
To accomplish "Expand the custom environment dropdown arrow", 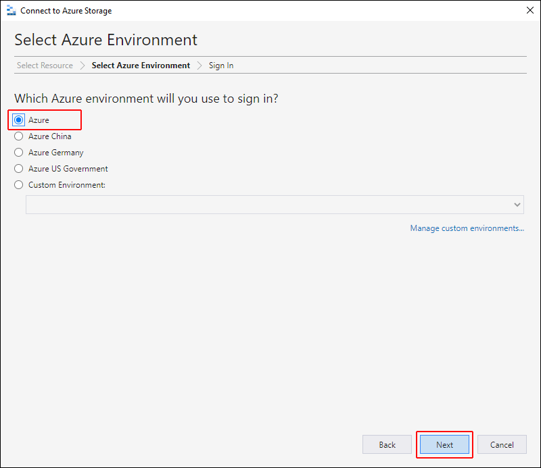I will click(x=517, y=205).
